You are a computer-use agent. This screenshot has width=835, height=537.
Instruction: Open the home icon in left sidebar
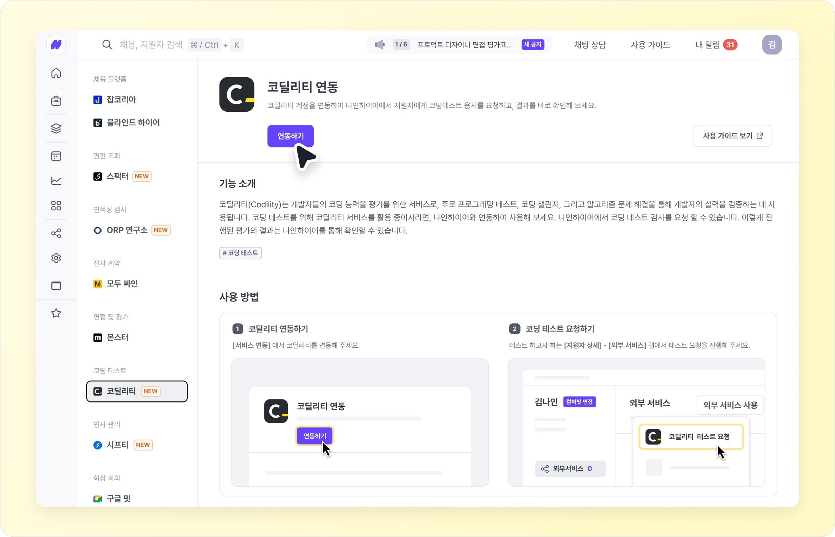56,73
